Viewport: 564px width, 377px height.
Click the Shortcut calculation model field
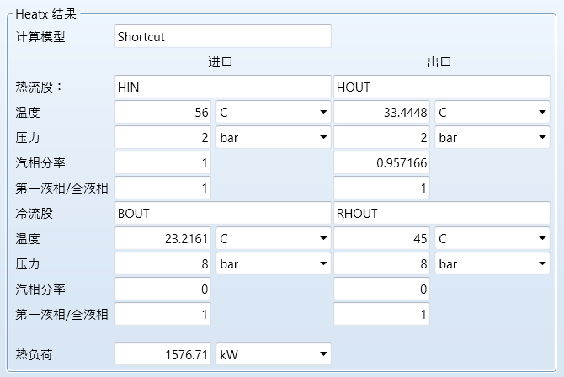pyautogui.click(x=222, y=36)
